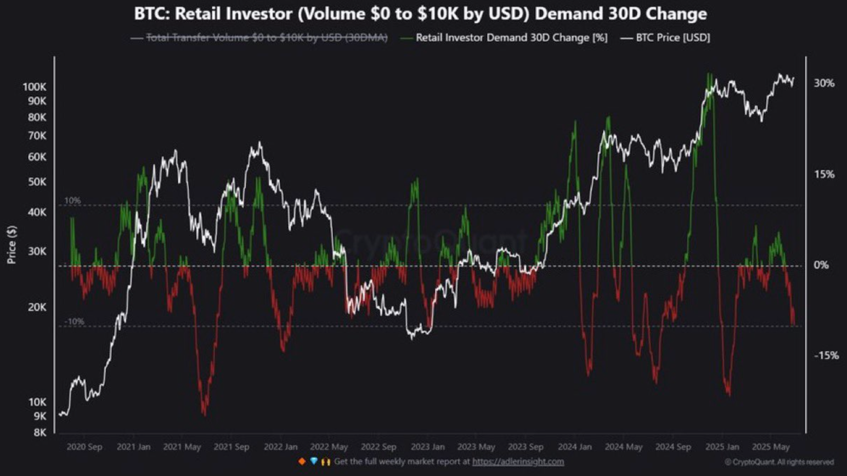
Task: Click the 9K price axis label
Action: (x=40, y=416)
